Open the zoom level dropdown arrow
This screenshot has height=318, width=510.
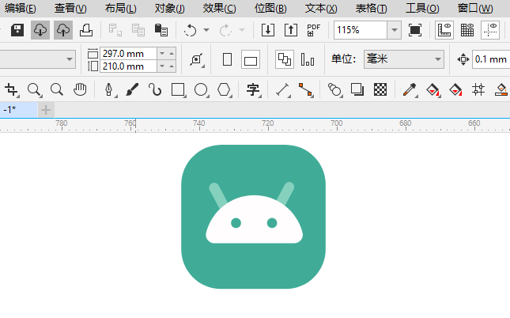click(395, 30)
